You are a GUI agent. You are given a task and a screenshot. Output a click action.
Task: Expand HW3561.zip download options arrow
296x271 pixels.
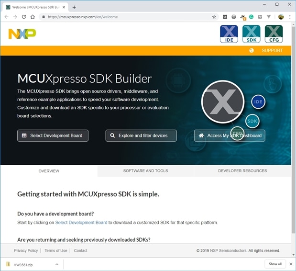[57, 264]
